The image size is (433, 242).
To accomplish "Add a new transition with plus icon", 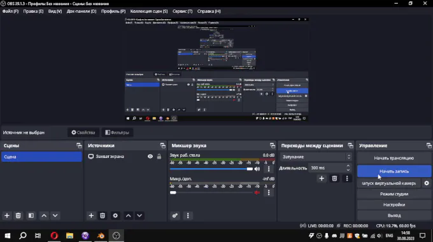I will coord(322,178).
